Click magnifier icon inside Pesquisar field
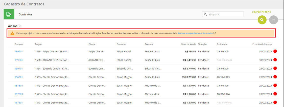The width and height of the screenshot is (284, 107). (205, 14)
